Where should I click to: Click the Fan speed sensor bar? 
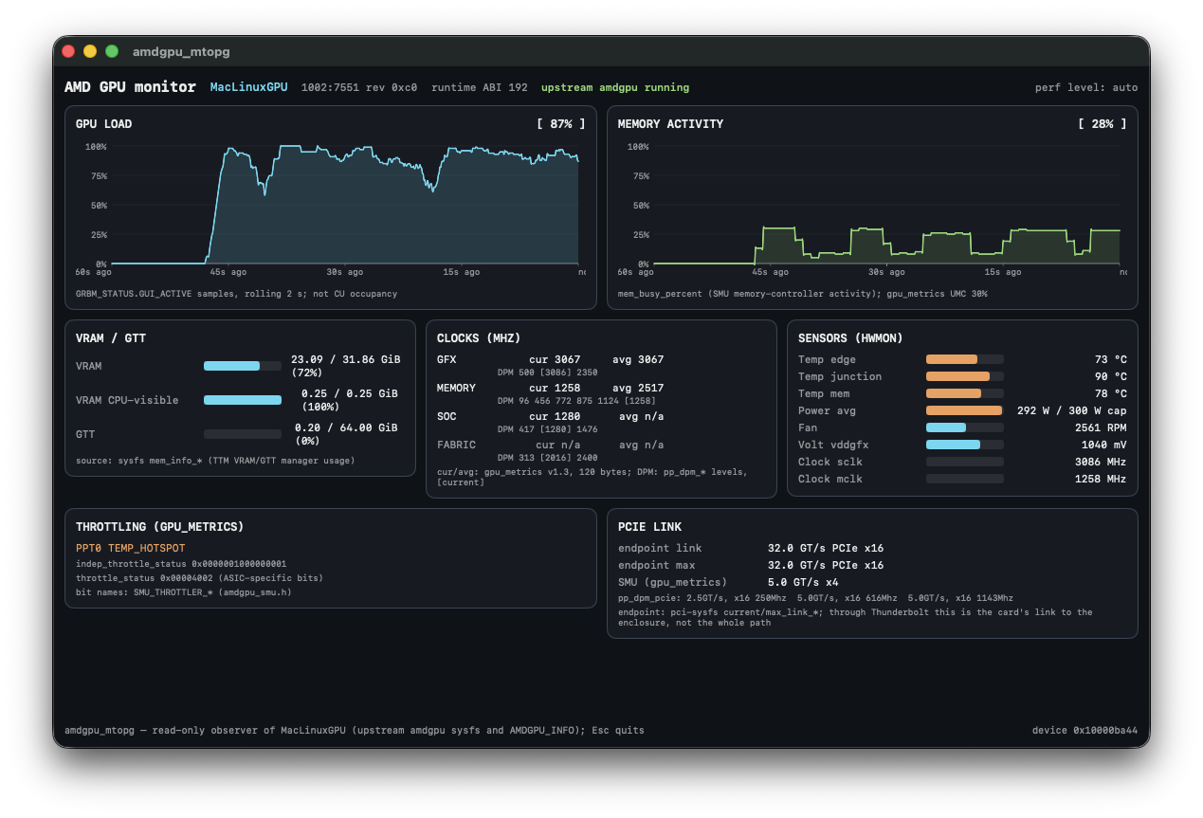[965, 427]
